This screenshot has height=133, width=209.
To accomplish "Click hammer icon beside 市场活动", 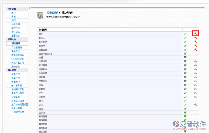I will tap(195, 61).
